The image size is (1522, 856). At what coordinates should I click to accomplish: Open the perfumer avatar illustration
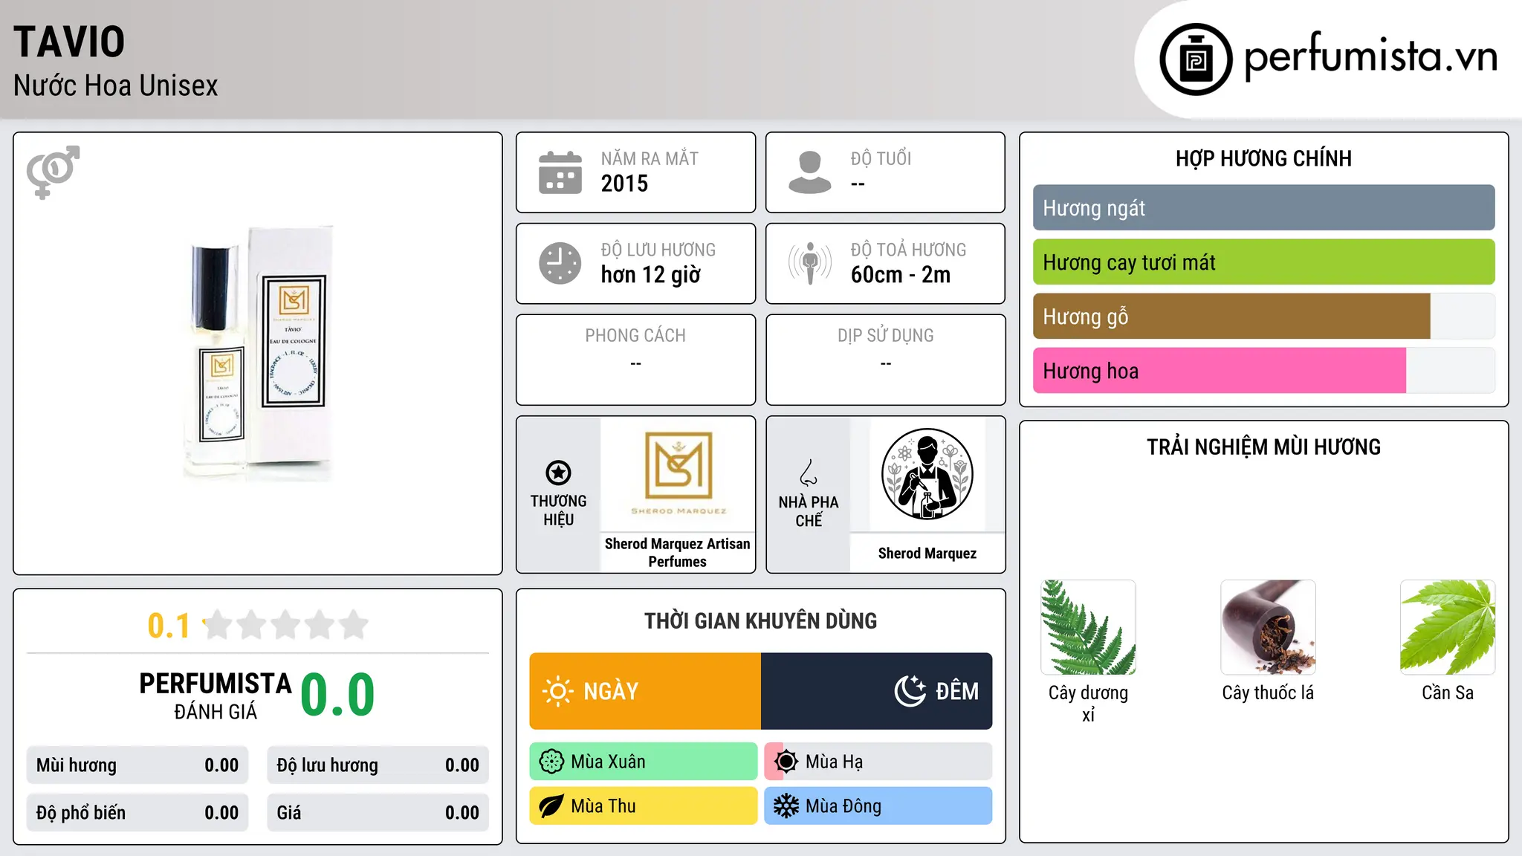[x=927, y=474]
